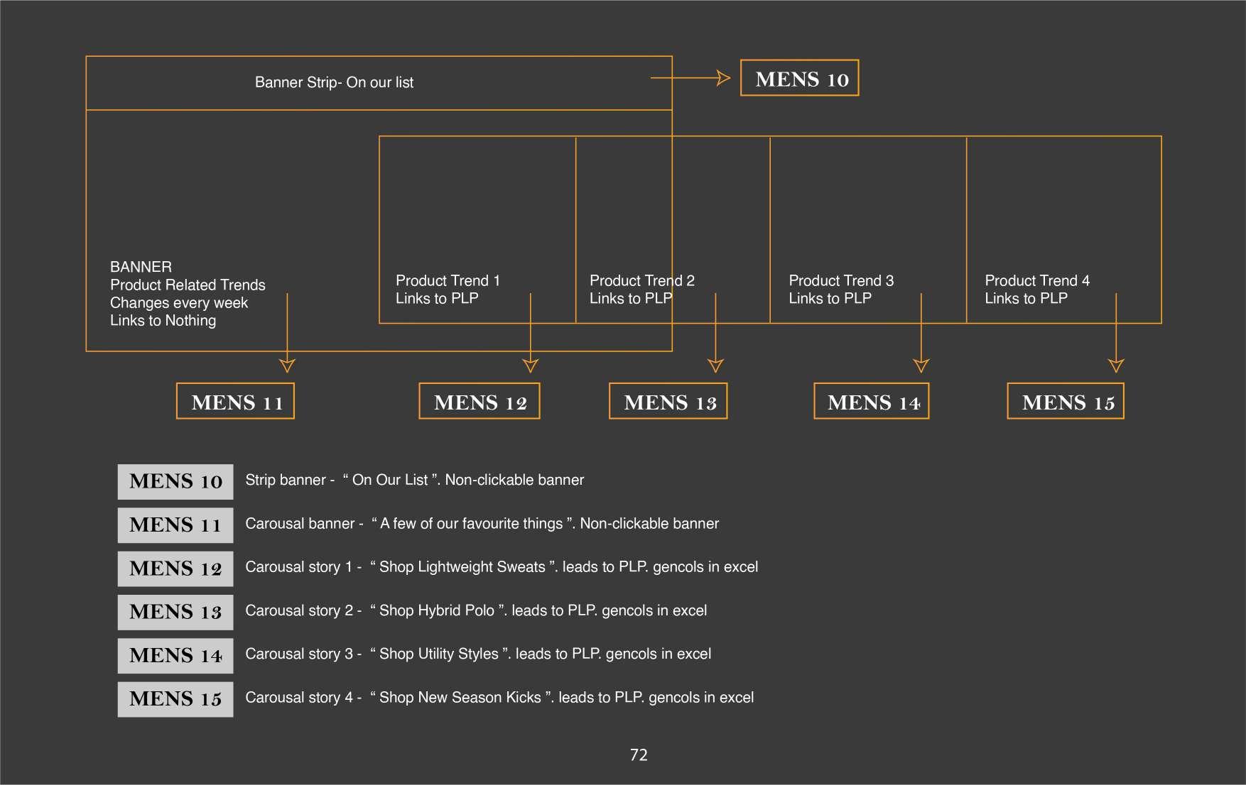The image size is (1246, 785).
Task: Select the orange-outlined MENS 10 box
Action: 799,78
